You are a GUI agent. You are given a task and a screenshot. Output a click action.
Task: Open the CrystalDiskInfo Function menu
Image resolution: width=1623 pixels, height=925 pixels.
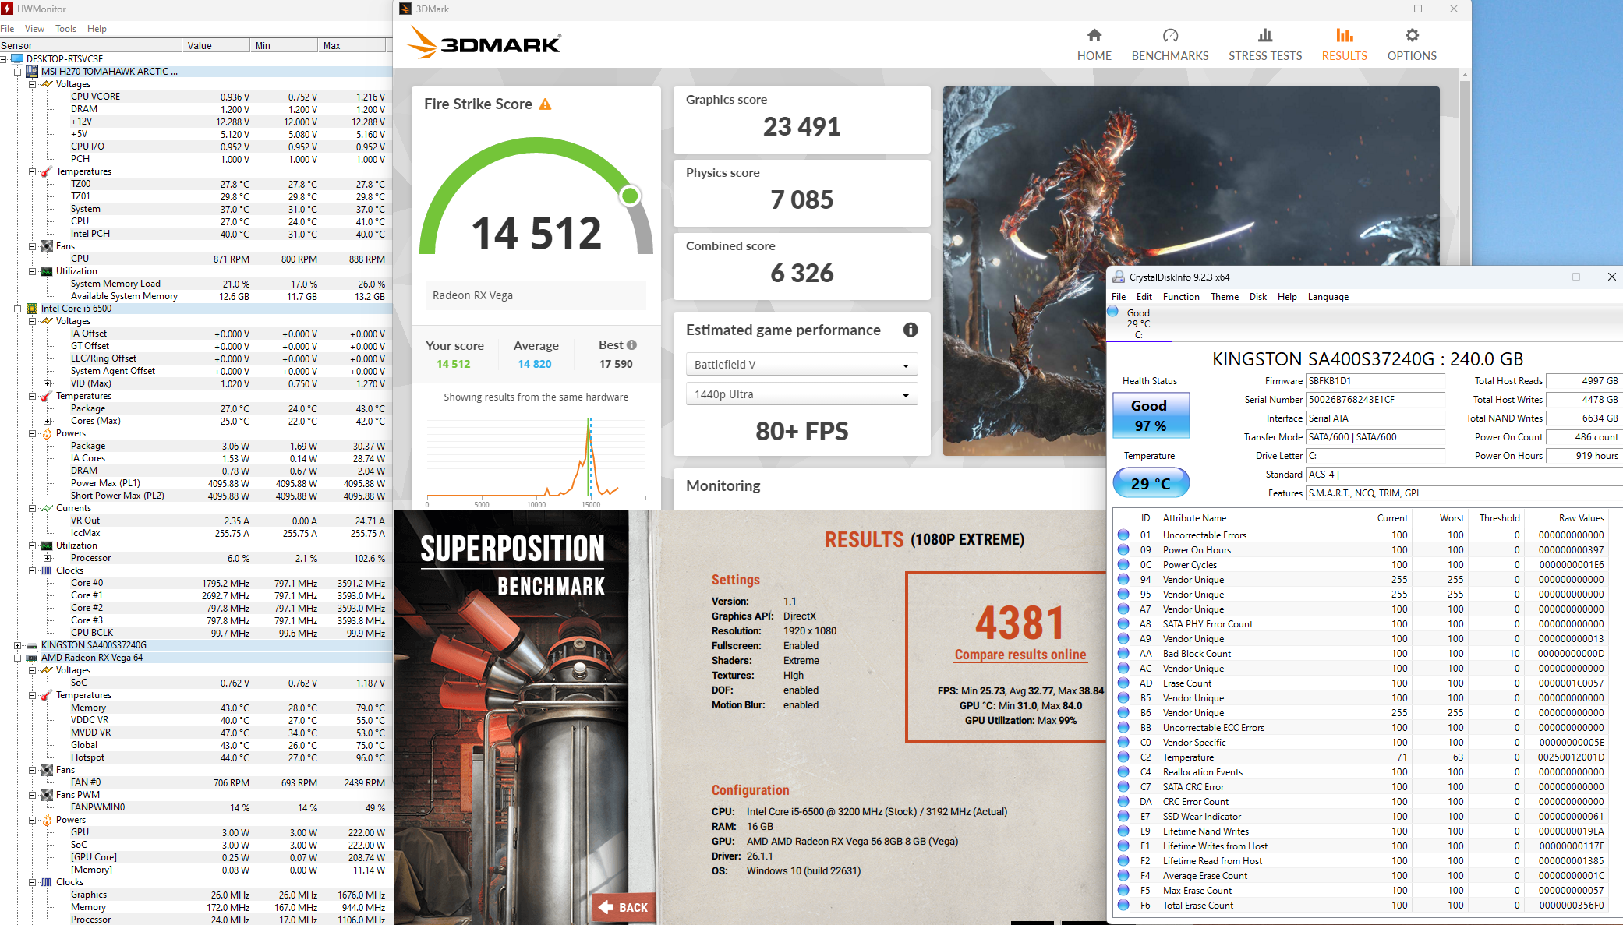click(x=1180, y=297)
